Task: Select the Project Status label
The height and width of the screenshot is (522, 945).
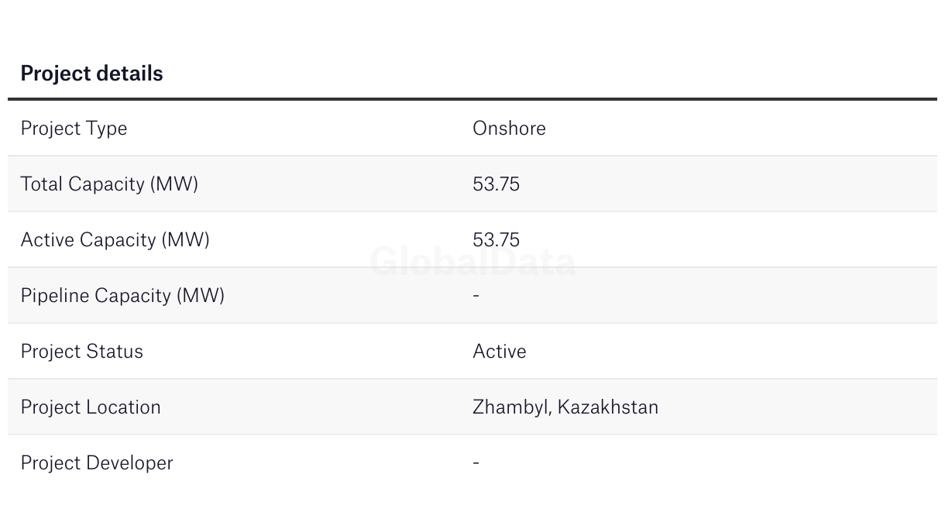Action: tap(81, 351)
